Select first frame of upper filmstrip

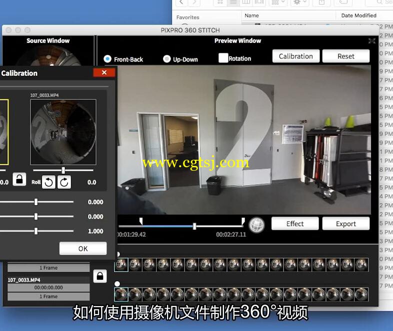[x=121, y=265]
